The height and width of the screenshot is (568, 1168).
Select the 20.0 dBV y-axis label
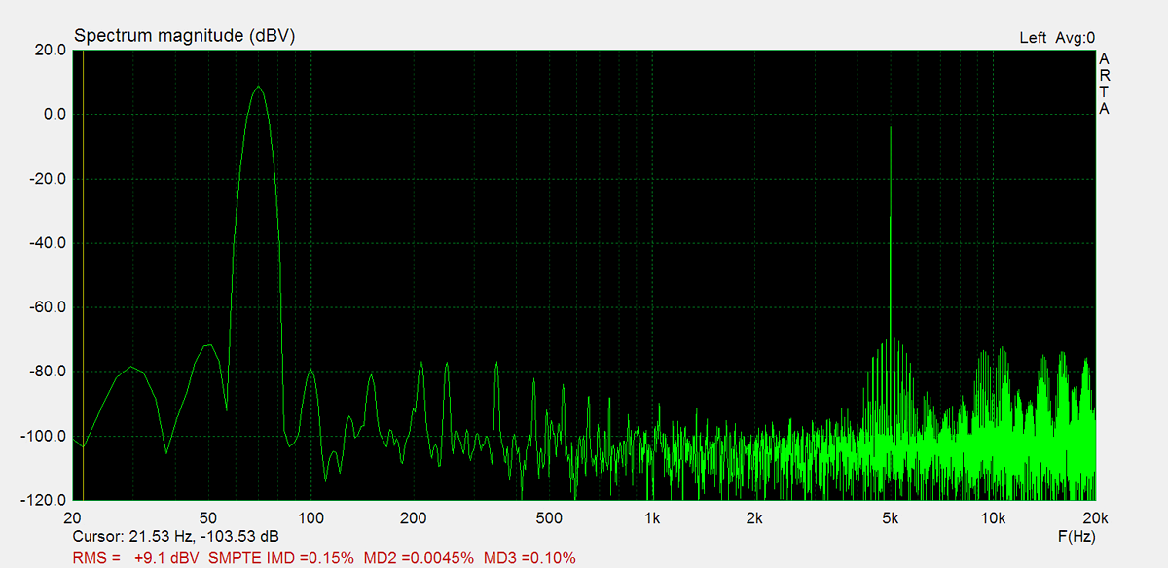click(49, 50)
